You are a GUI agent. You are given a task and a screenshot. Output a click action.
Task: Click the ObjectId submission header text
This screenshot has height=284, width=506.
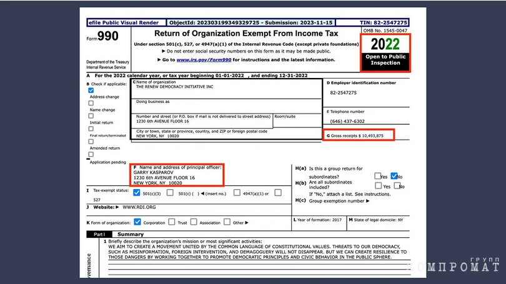click(x=251, y=22)
